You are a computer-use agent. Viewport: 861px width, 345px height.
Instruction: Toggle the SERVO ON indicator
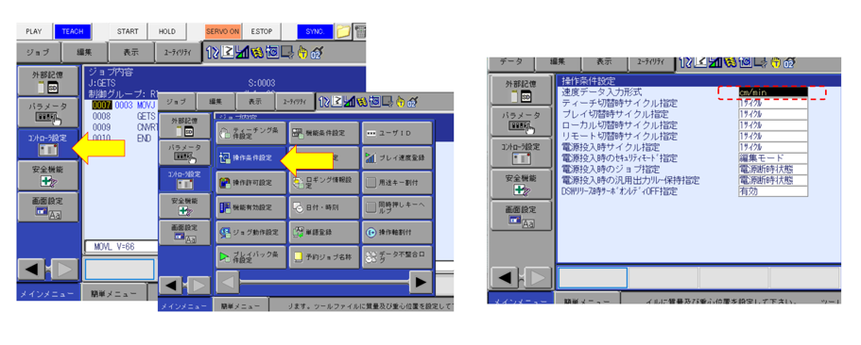click(223, 32)
